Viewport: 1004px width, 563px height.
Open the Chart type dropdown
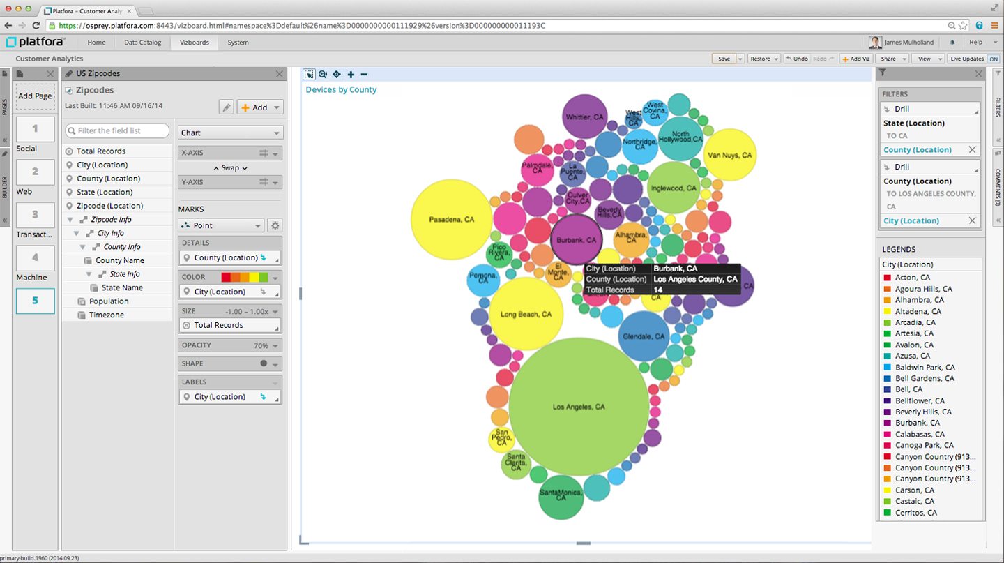click(230, 133)
